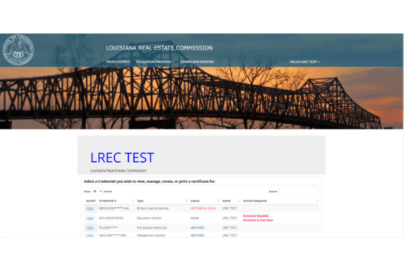Click credential number EDU.00029-EDVN
The image size is (404, 270).
(111, 218)
